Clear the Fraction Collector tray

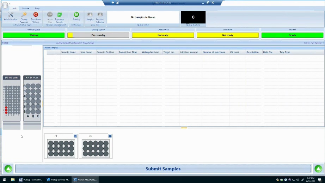pos(100,16)
